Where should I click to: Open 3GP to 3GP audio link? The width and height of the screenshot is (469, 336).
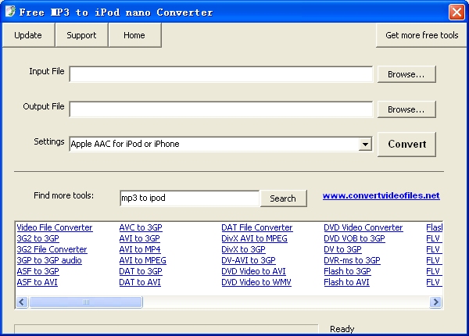tap(49, 260)
